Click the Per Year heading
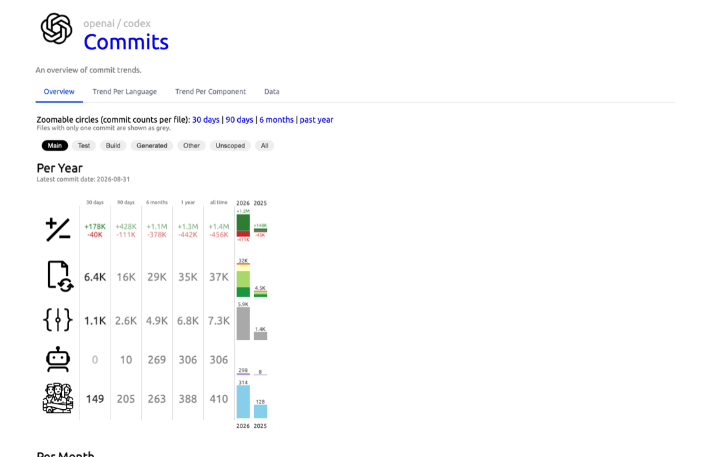 pyautogui.click(x=59, y=168)
